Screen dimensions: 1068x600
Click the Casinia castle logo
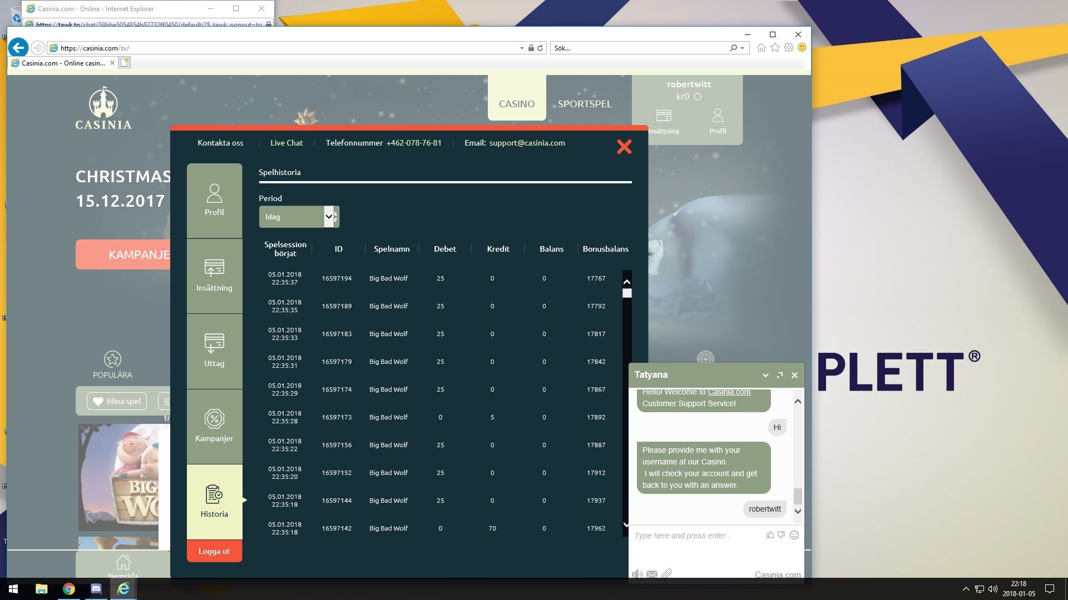103,108
